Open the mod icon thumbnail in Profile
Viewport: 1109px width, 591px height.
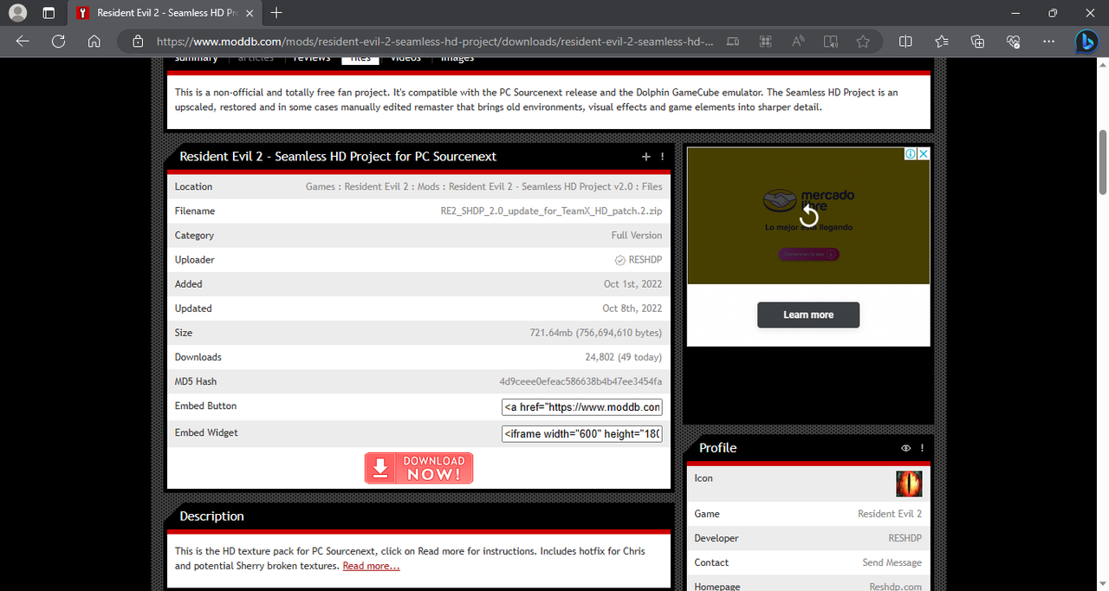[909, 484]
